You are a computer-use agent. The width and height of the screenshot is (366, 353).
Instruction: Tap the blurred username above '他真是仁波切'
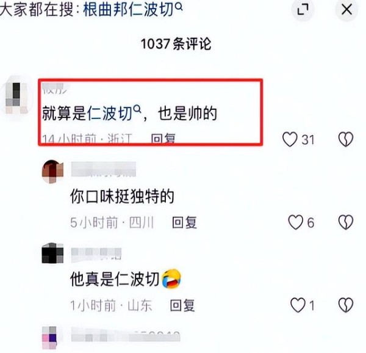click(96, 255)
